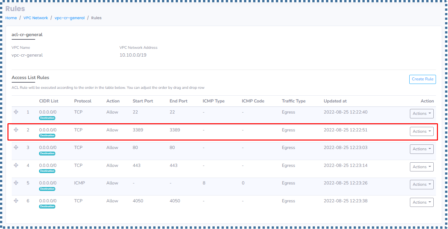Click start port 443 value
Viewport: 448px width, 229px height.
coord(137,165)
